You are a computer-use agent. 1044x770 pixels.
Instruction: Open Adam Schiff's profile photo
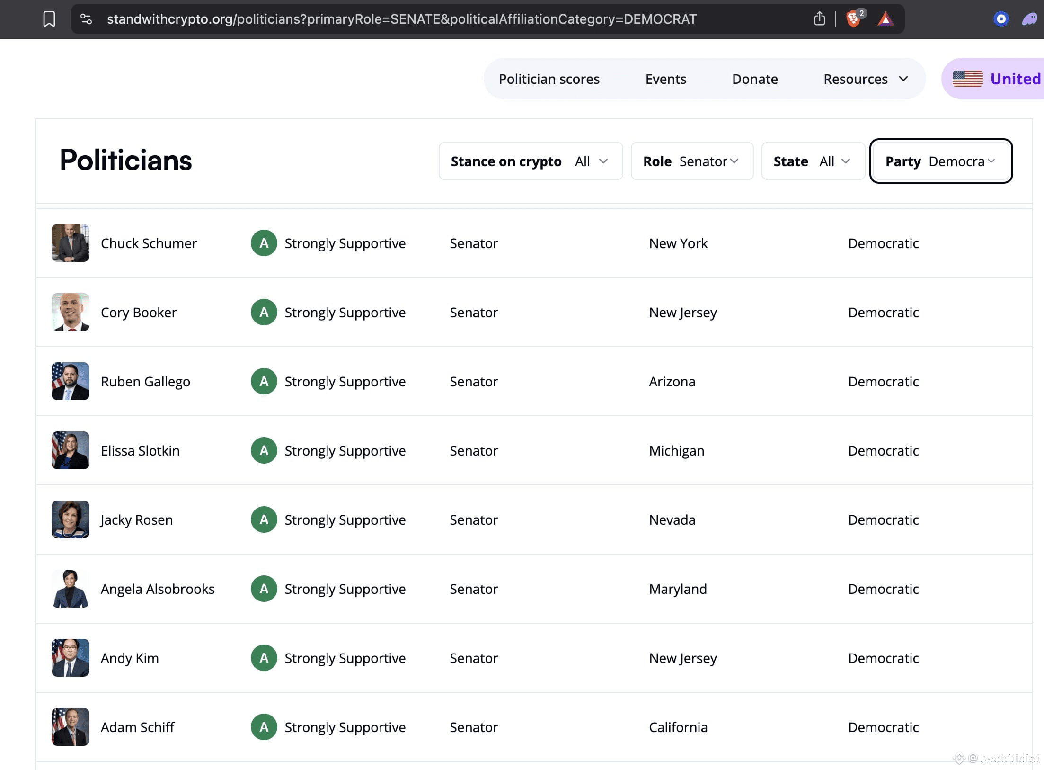pyautogui.click(x=71, y=727)
